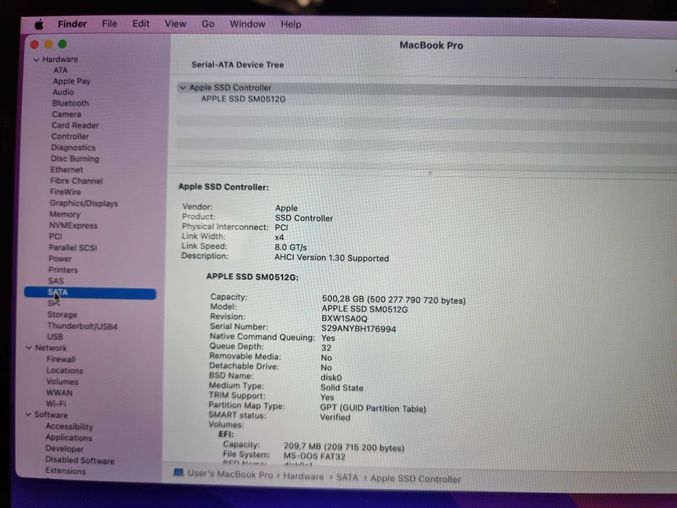
Task: Select USB in the sidebar
Action: point(55,337)
